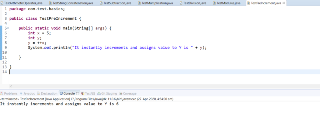Click the Declaration view icon
The width and height of the screenshot is (320, 128).
coord(38,93)
